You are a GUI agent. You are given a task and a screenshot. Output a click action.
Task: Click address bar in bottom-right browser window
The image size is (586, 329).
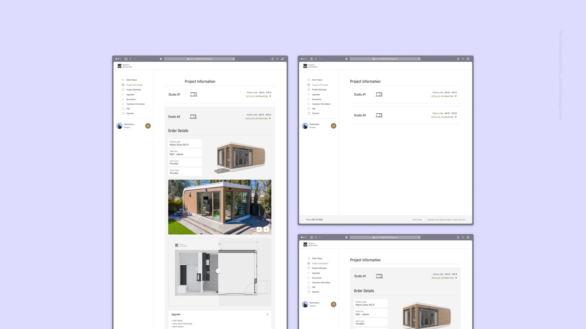click(385, 237)
